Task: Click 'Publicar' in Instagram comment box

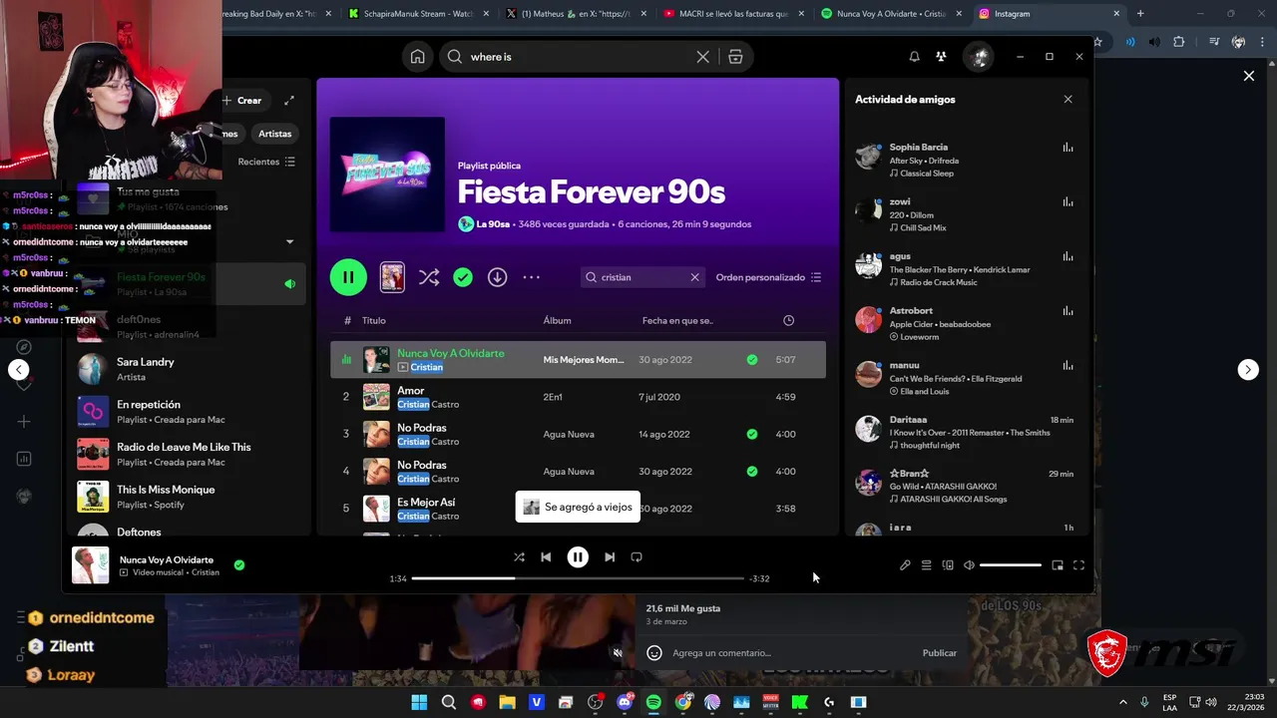Action: [x=939, y=653]
